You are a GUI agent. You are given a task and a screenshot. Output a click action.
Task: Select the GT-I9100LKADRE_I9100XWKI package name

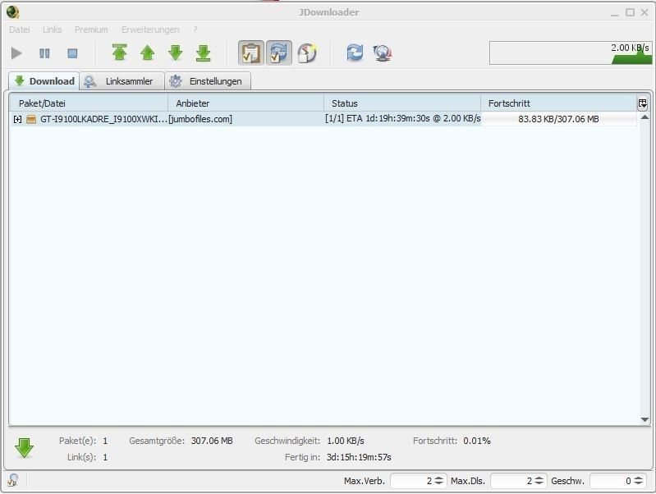pyautogui.click(x=103, y=119)
